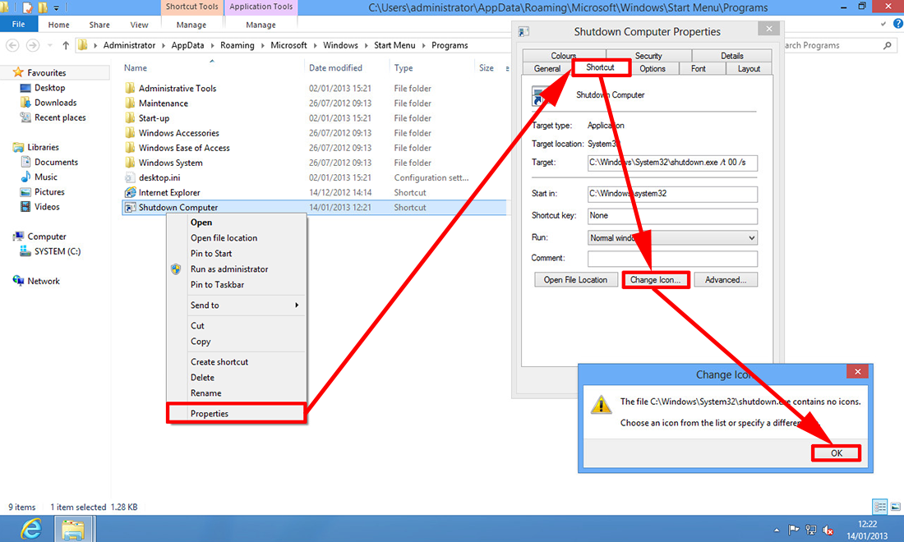Image resolution: width=904 pixels, height=542 pixels.
Task: Select Recent places in Favourites
Action: click(60, 117)
